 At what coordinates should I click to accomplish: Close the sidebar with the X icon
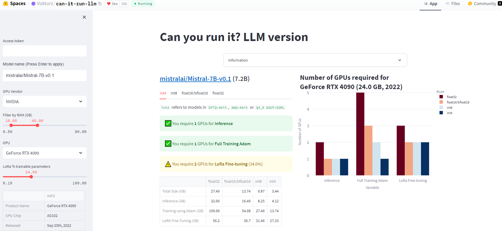tap(84, 17)
